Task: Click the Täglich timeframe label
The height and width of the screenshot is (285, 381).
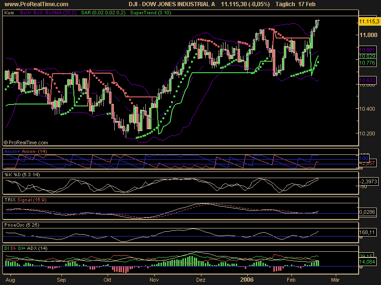Action: tap(285, 4)
